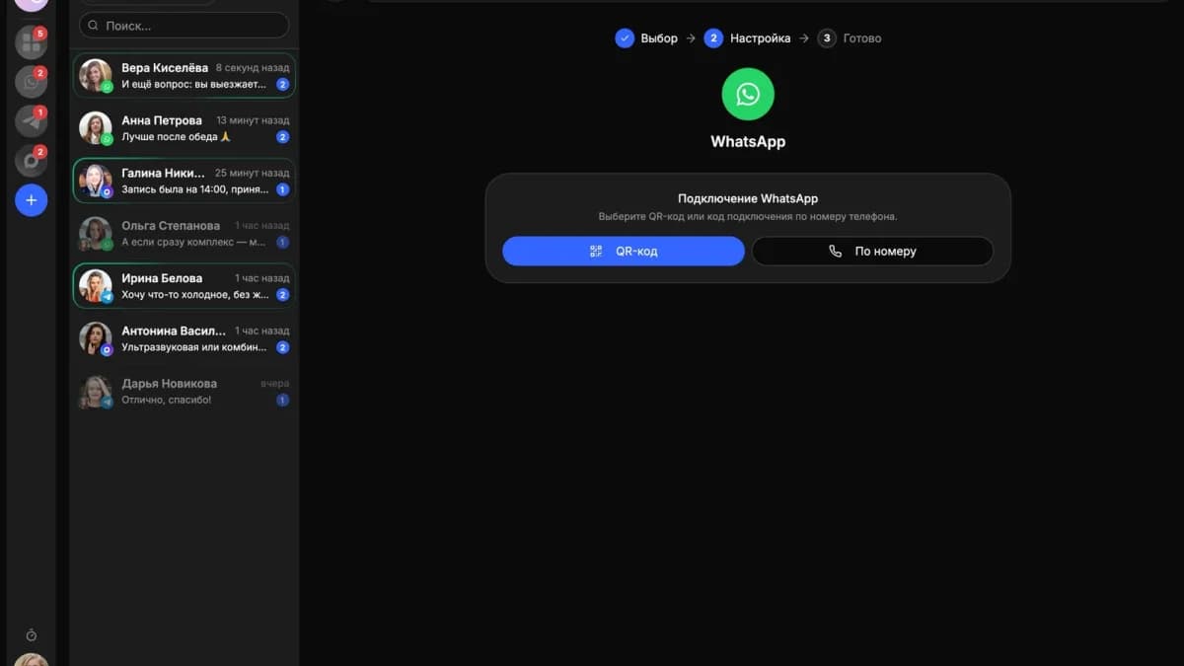Click unread badge on Ирина Белова chat
1184x666 pixels.
(x=283, y=295)
